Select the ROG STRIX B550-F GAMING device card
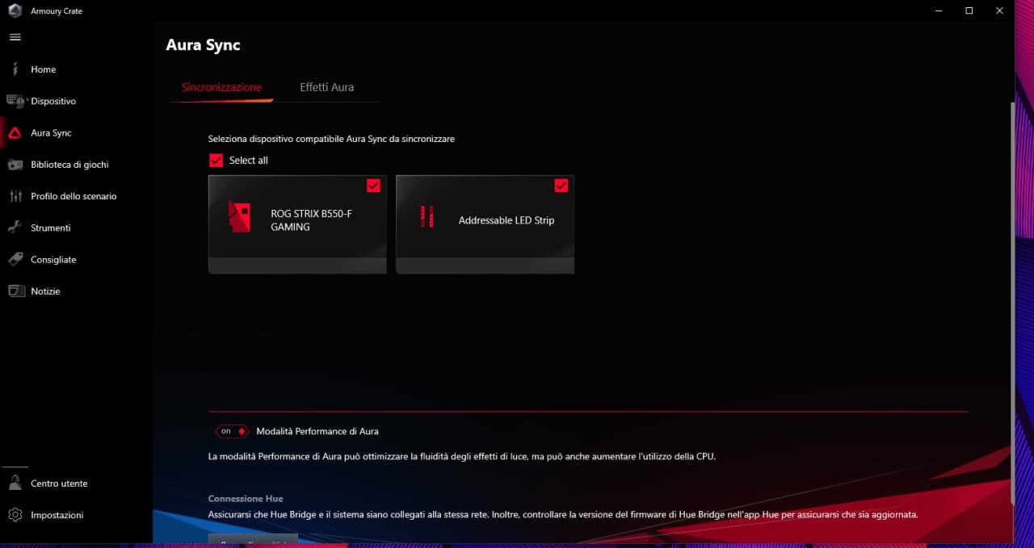 [297, 224]
